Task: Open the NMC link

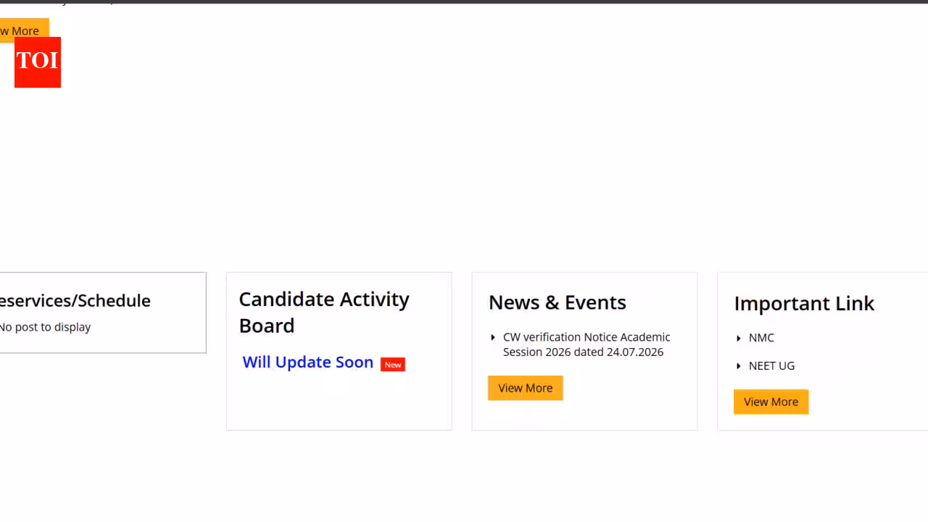Action: pyautogui.click(x=761, y=338)
